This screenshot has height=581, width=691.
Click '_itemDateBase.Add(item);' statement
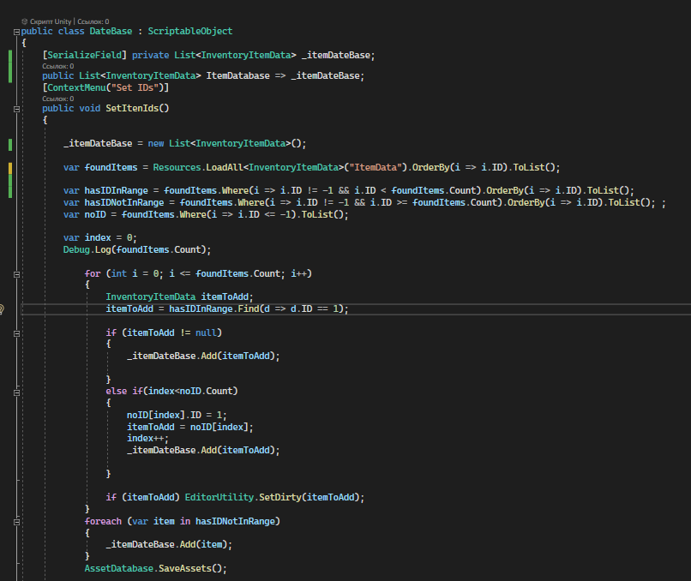coord(169,544)
